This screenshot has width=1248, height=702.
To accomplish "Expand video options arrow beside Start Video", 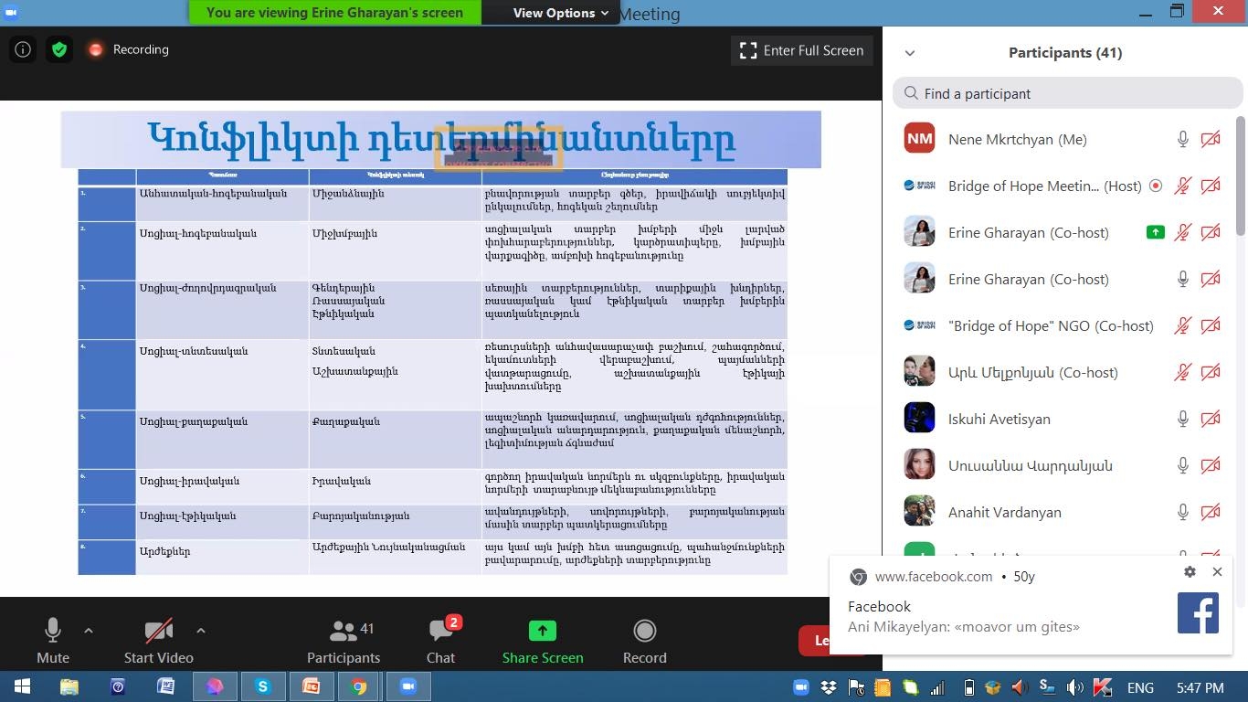I will click(201, 630).
